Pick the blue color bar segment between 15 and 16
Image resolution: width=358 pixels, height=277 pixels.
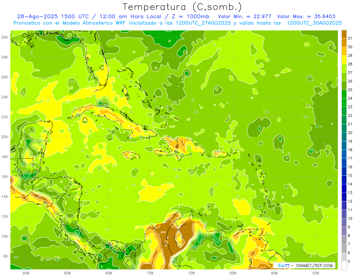coord(344,171)
